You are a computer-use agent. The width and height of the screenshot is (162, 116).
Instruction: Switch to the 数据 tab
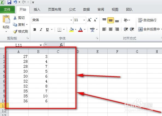86,10
